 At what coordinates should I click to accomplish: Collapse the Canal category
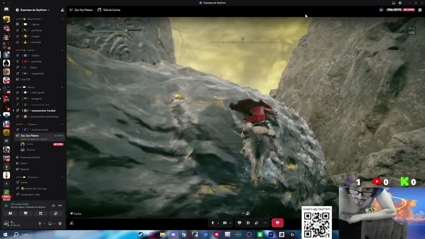(x=31, y=50)
